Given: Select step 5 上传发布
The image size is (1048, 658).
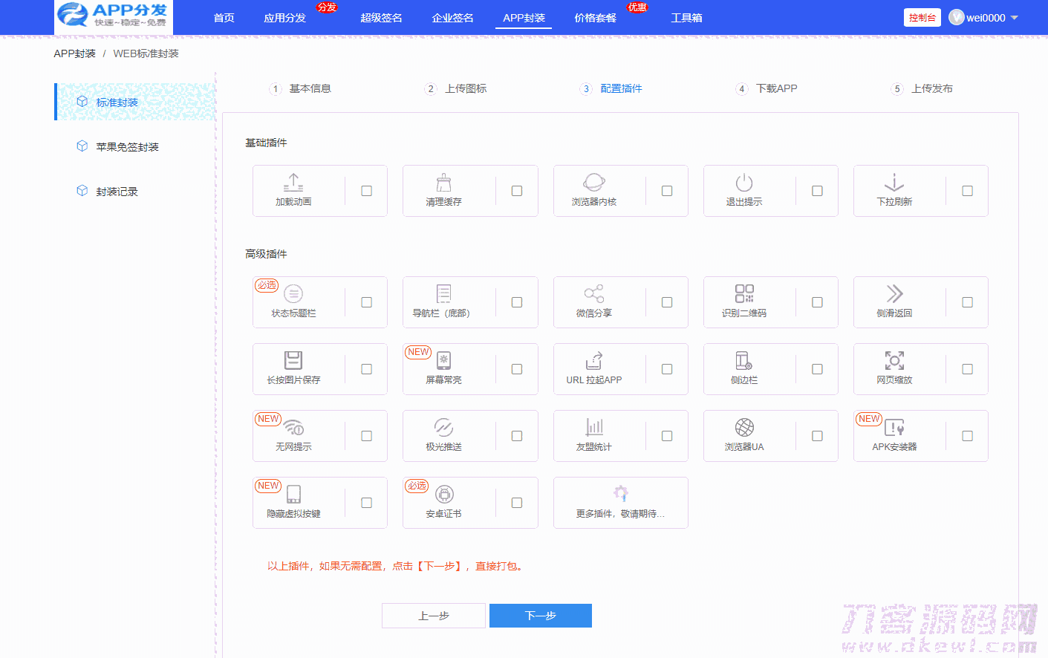Looking at the screenshot, I should click(922, 88).
